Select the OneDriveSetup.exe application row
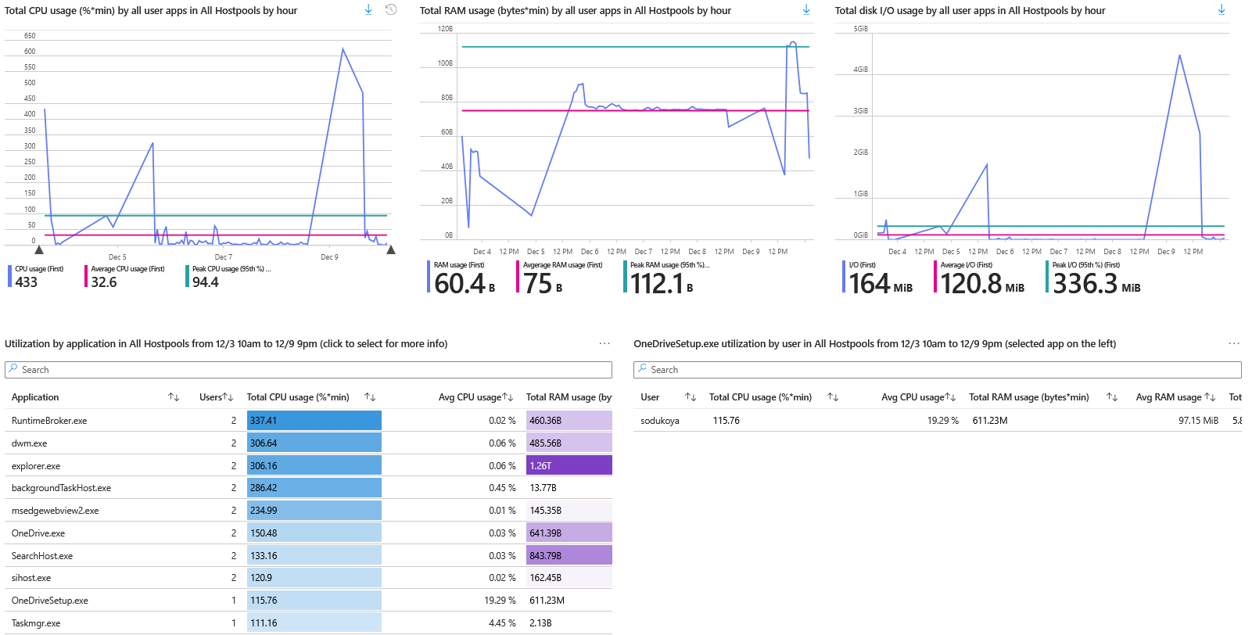Image resolution: width=1252 pixels, height=635 pixels. (308, 601)
